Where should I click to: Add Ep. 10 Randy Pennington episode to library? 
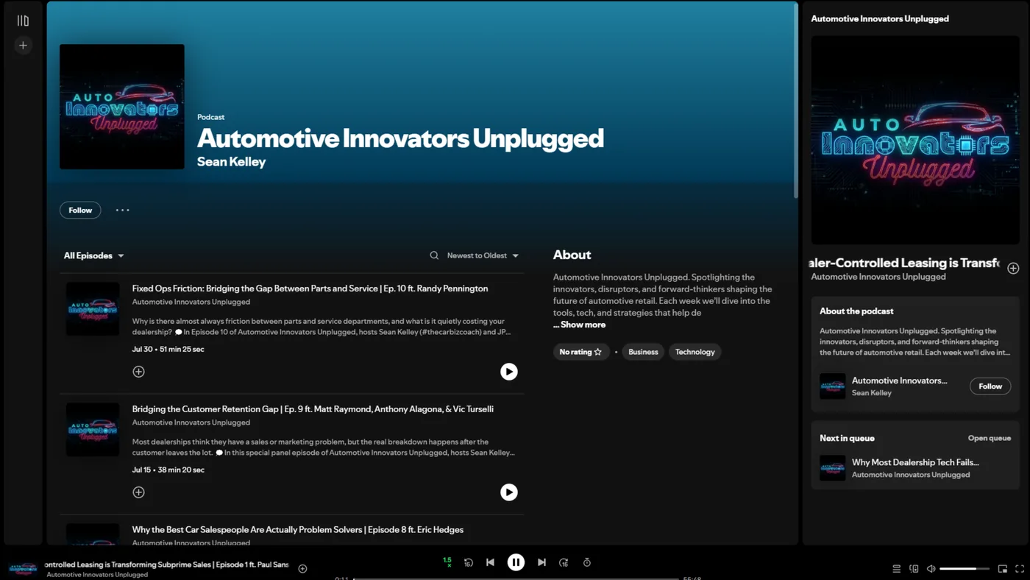(138, 372)
